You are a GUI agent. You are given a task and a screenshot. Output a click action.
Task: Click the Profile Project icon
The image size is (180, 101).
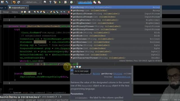pos(71,2)
